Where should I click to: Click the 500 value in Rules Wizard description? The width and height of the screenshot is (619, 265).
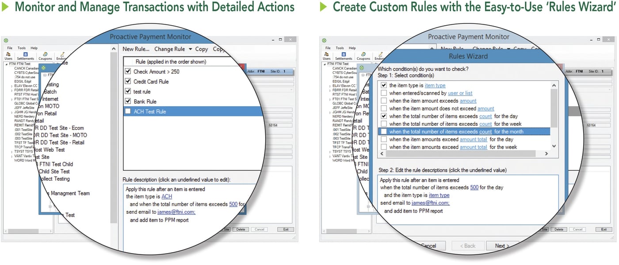click(x=474, y=188)
